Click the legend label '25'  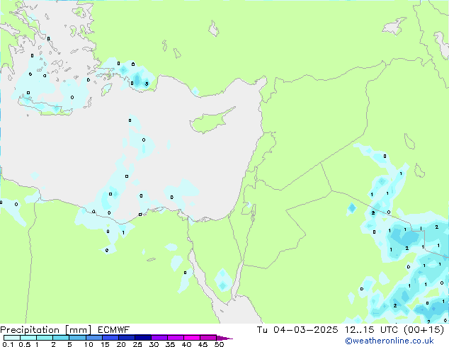(x=137, y=344)
